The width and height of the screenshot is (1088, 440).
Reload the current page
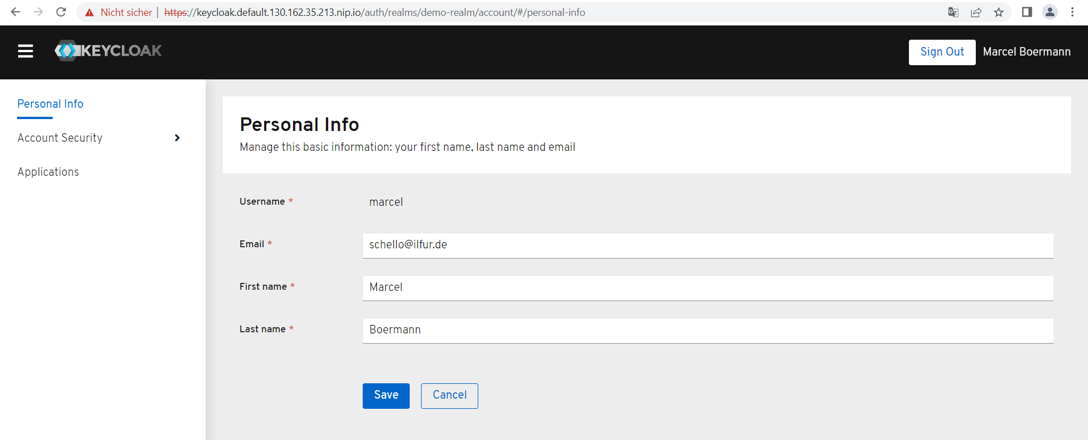point(61,12)
